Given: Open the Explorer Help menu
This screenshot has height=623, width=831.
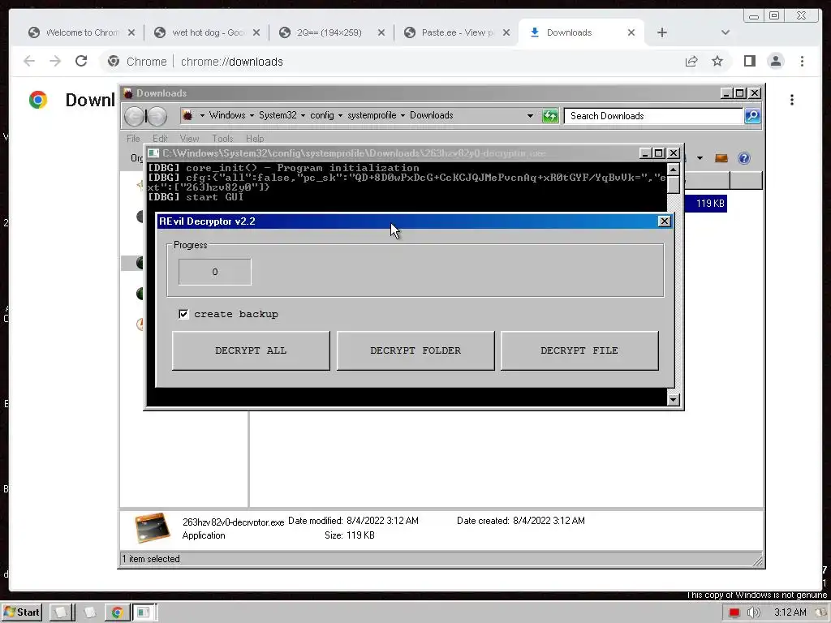Looking at the screenshot, I should coord(254,138).
